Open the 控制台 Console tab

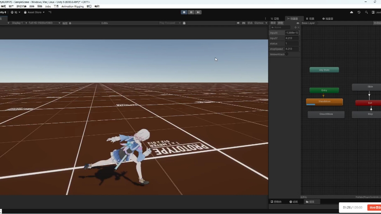[x=276, y=202]
